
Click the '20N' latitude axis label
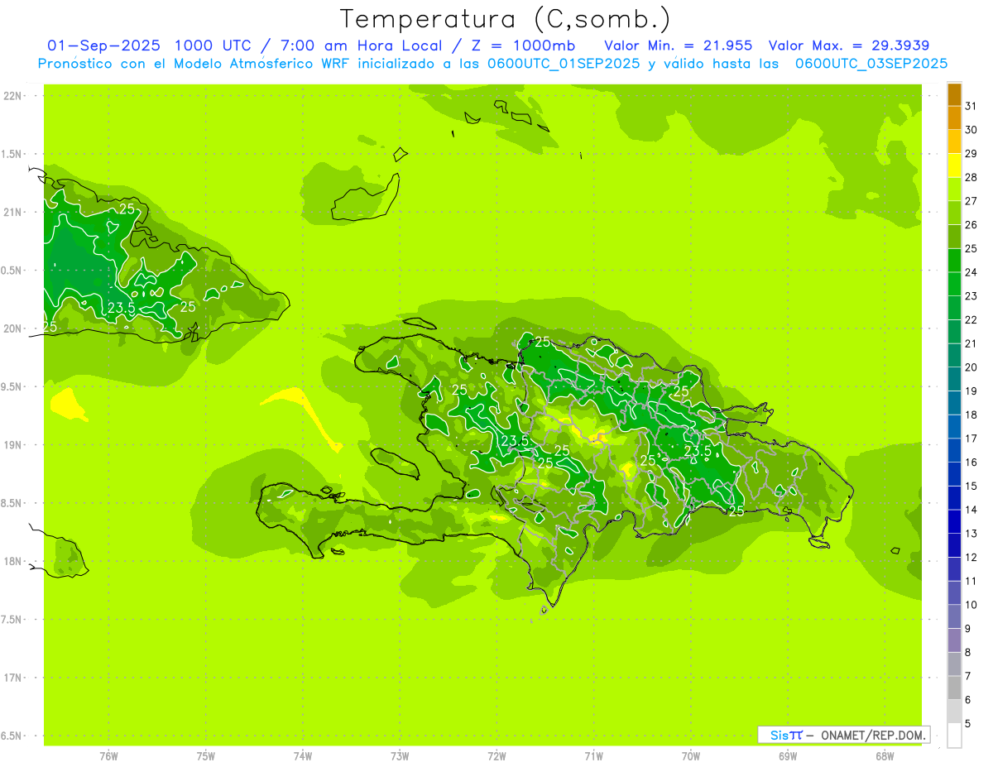(13, 328)
